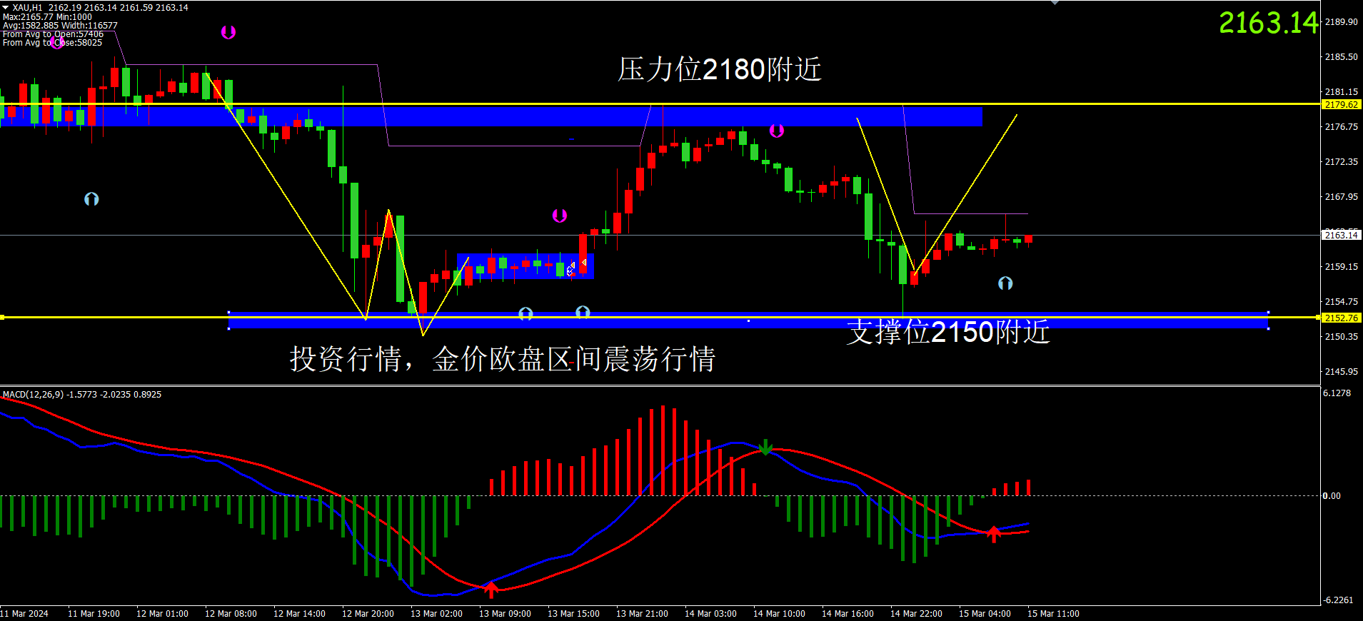The image size is (1363, 621).
Task: Select the magenta down arrow near 13 Mar 15:00
Action: coord(560,216)
